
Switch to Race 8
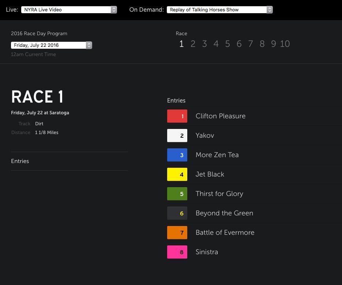coord(262,44)
